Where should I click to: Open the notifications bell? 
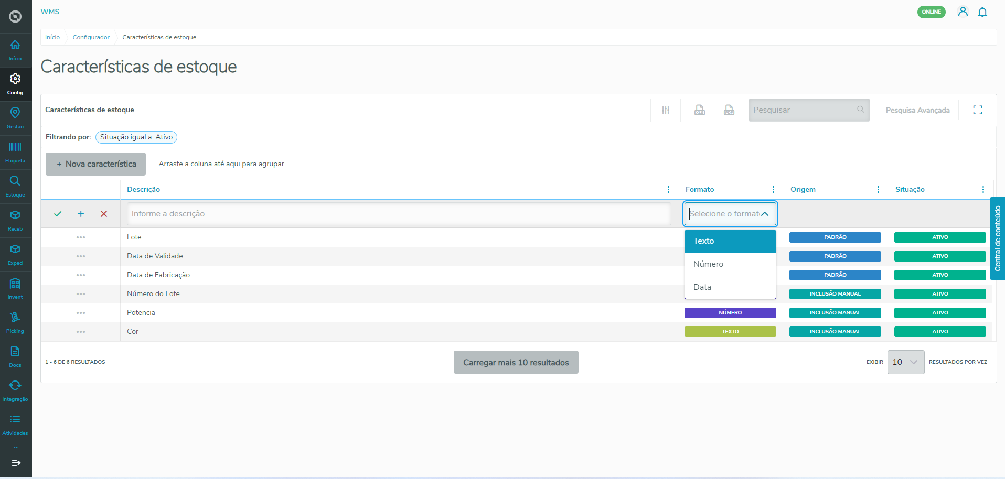pos(982,12)
